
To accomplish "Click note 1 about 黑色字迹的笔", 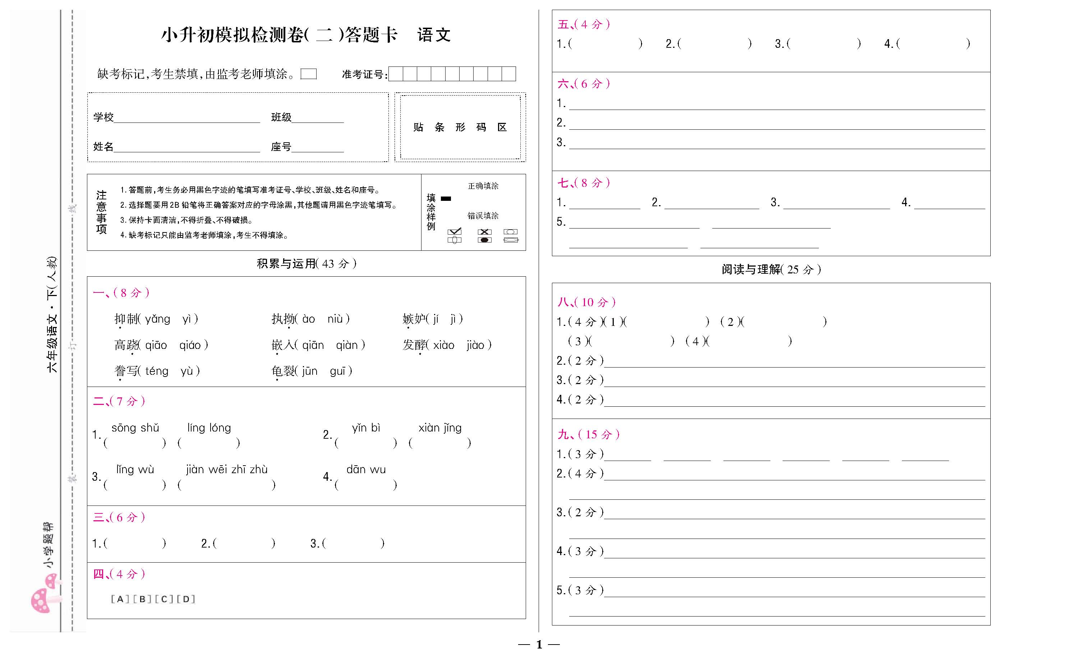I will [x=251, y=190].
